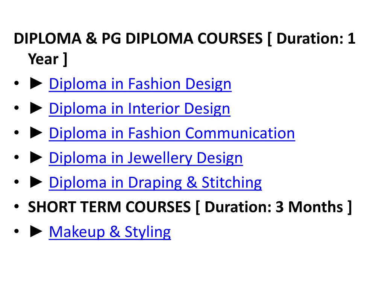Open the Diploma in Fashion Design link
385x289 pixels.
pyautogui.click(x=140, y=84)
